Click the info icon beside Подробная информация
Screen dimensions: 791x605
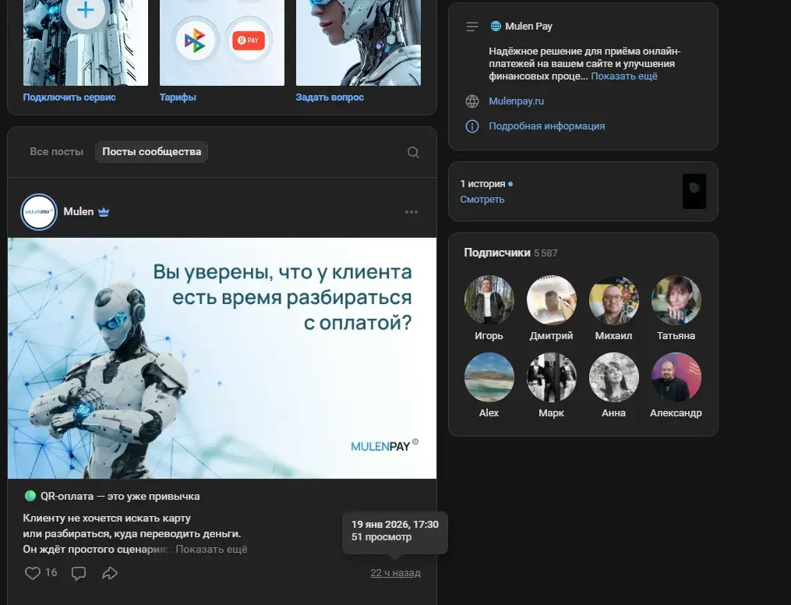point(472,126)
